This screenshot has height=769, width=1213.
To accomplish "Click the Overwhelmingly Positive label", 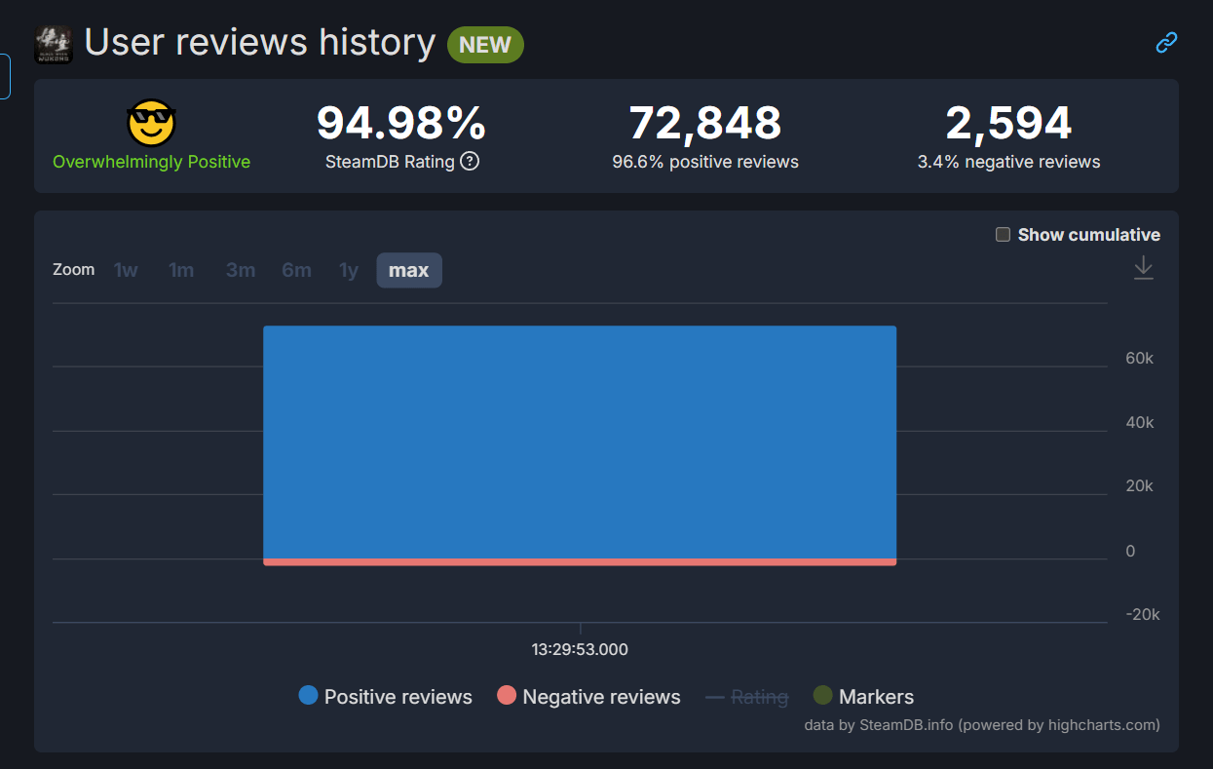I will tap(151, 162).
